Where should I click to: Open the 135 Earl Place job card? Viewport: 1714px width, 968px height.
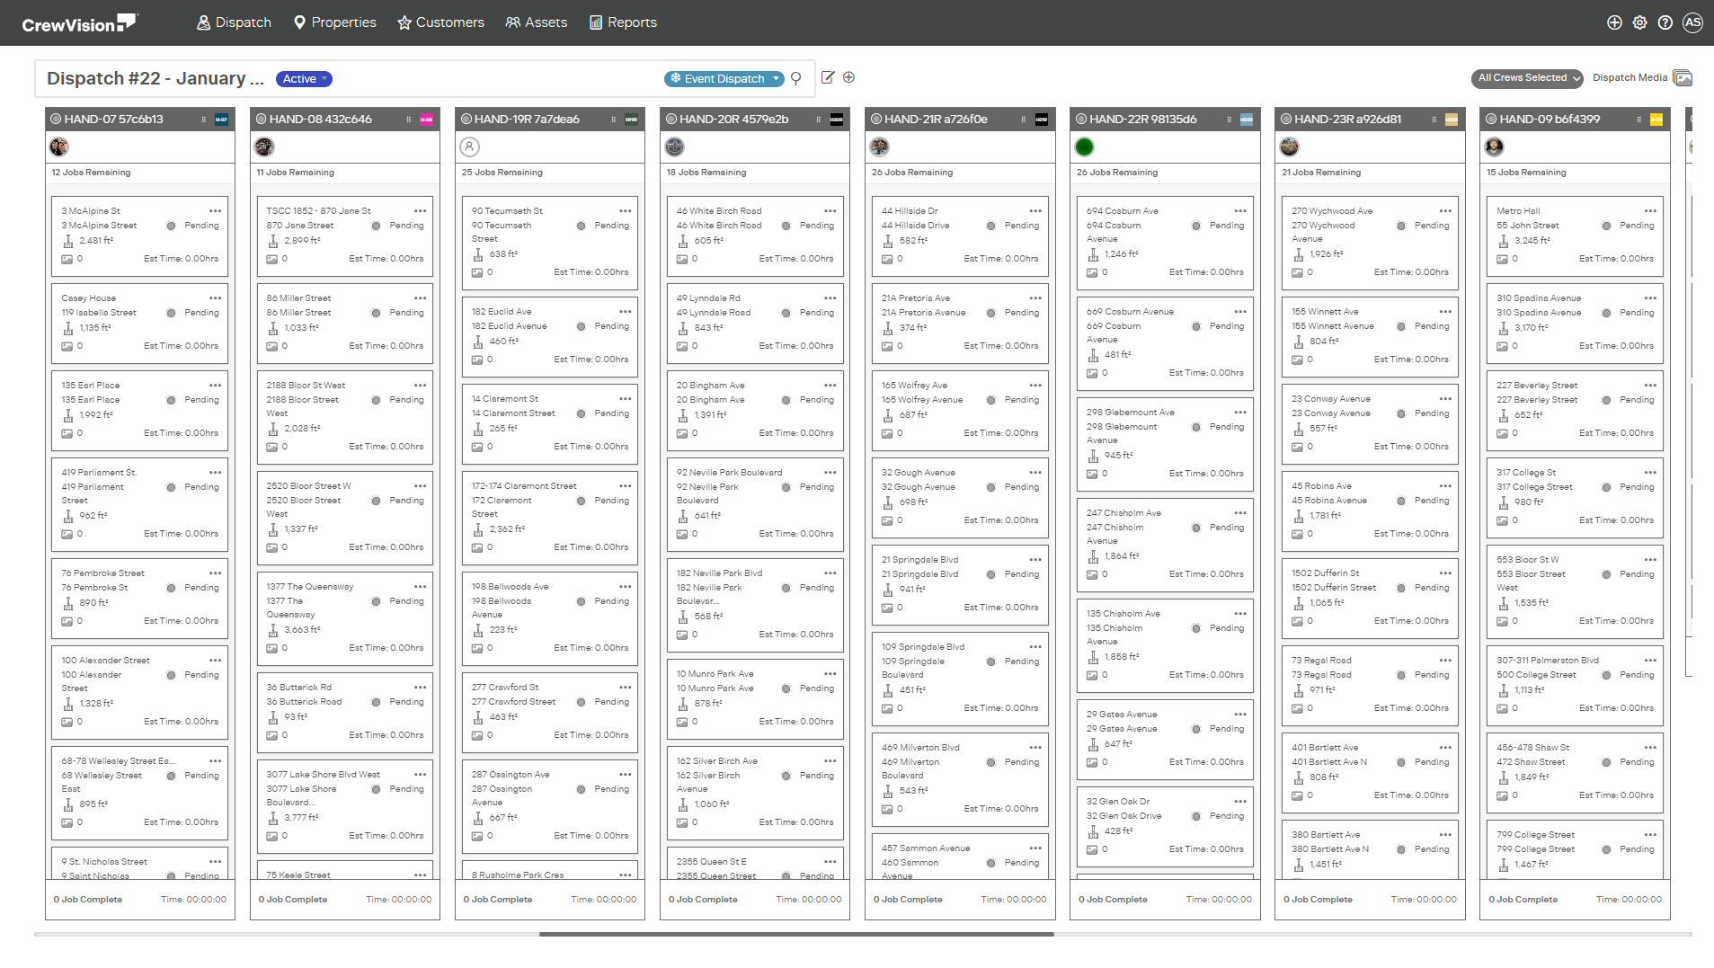[139, 409]
